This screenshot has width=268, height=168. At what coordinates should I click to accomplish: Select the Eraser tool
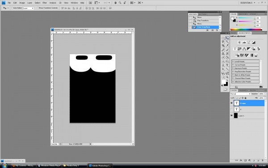[223, 57]
